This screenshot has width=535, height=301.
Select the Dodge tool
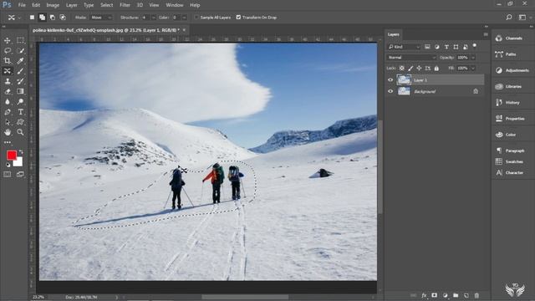click(20, 102)
